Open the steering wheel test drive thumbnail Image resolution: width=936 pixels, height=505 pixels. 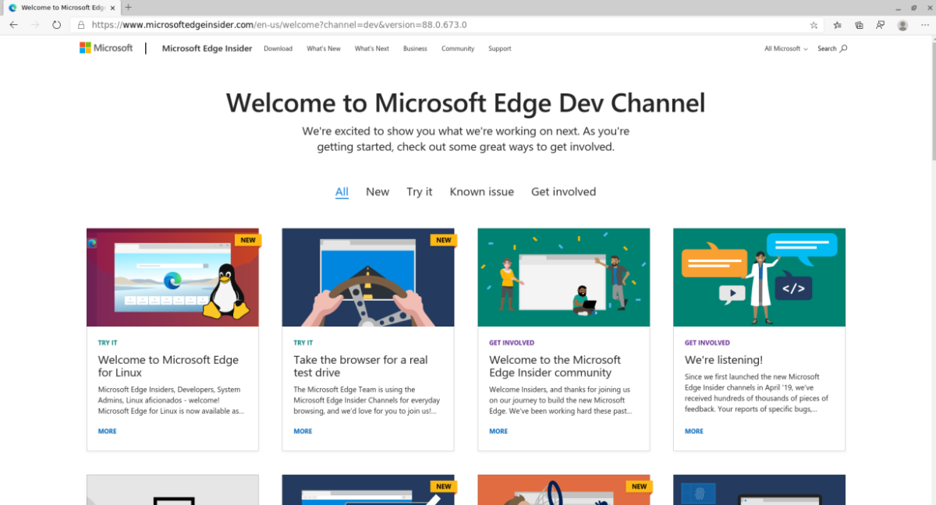tap(367, 277)
